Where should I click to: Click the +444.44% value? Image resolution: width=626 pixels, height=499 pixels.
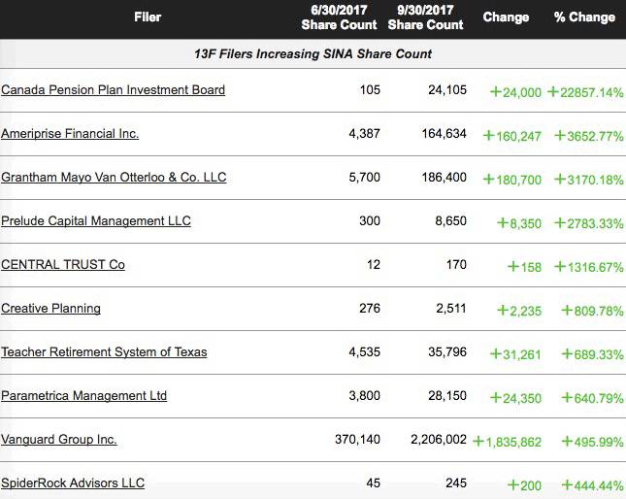[x=592, y=485]
